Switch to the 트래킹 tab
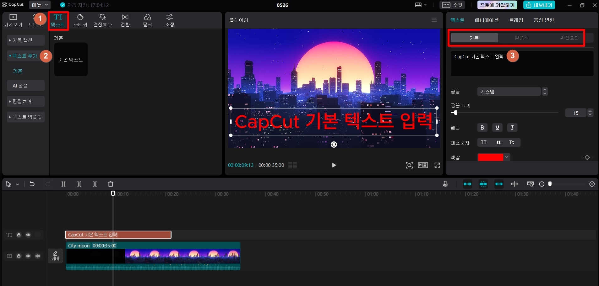Screen dimensions: 599x286 tap(516, 20)
